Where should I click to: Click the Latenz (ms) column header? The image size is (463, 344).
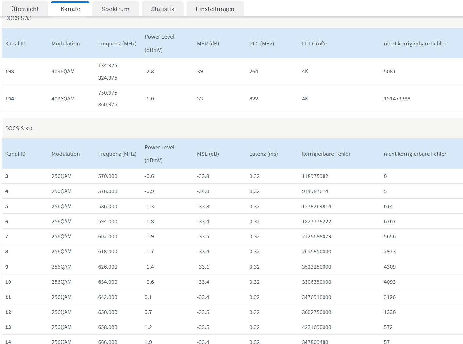coord(263,154)
